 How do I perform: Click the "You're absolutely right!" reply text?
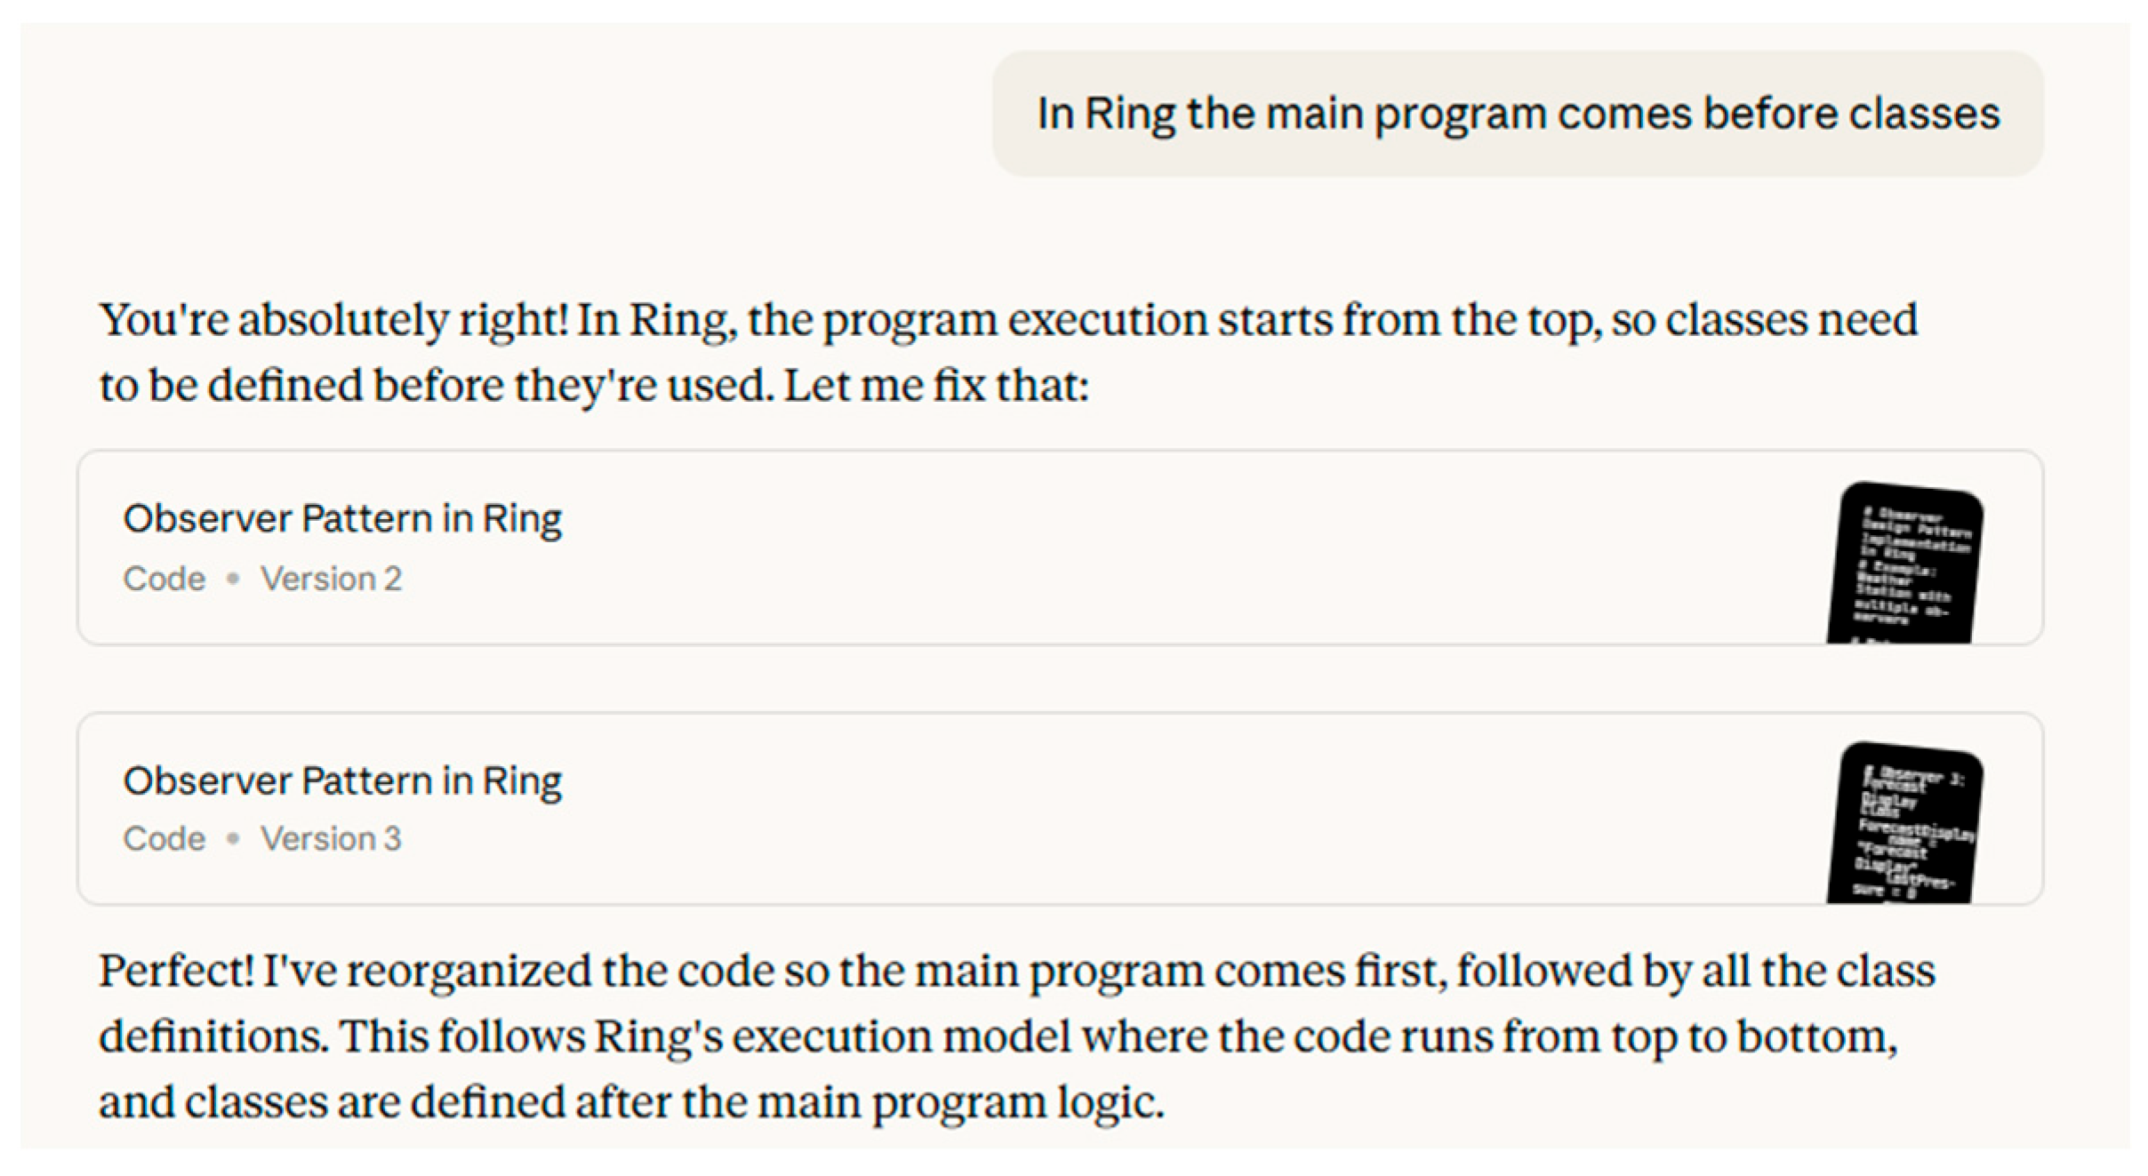(333, 320)
